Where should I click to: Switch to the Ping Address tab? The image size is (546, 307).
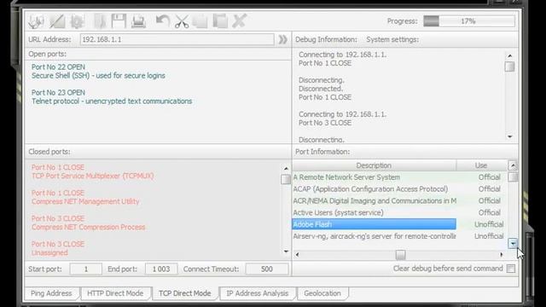click(x=51, y=293)
